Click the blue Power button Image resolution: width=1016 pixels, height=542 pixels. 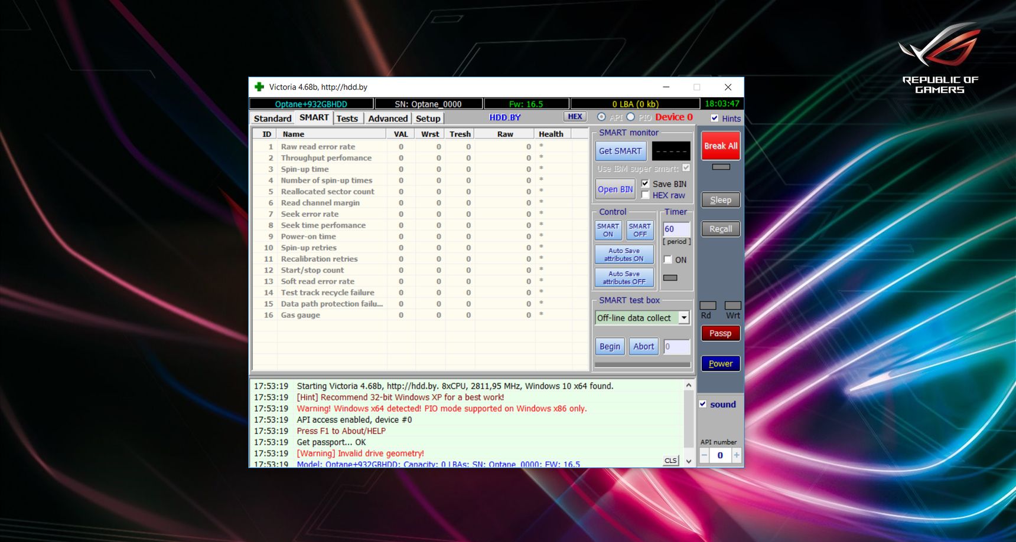(721, 363)
